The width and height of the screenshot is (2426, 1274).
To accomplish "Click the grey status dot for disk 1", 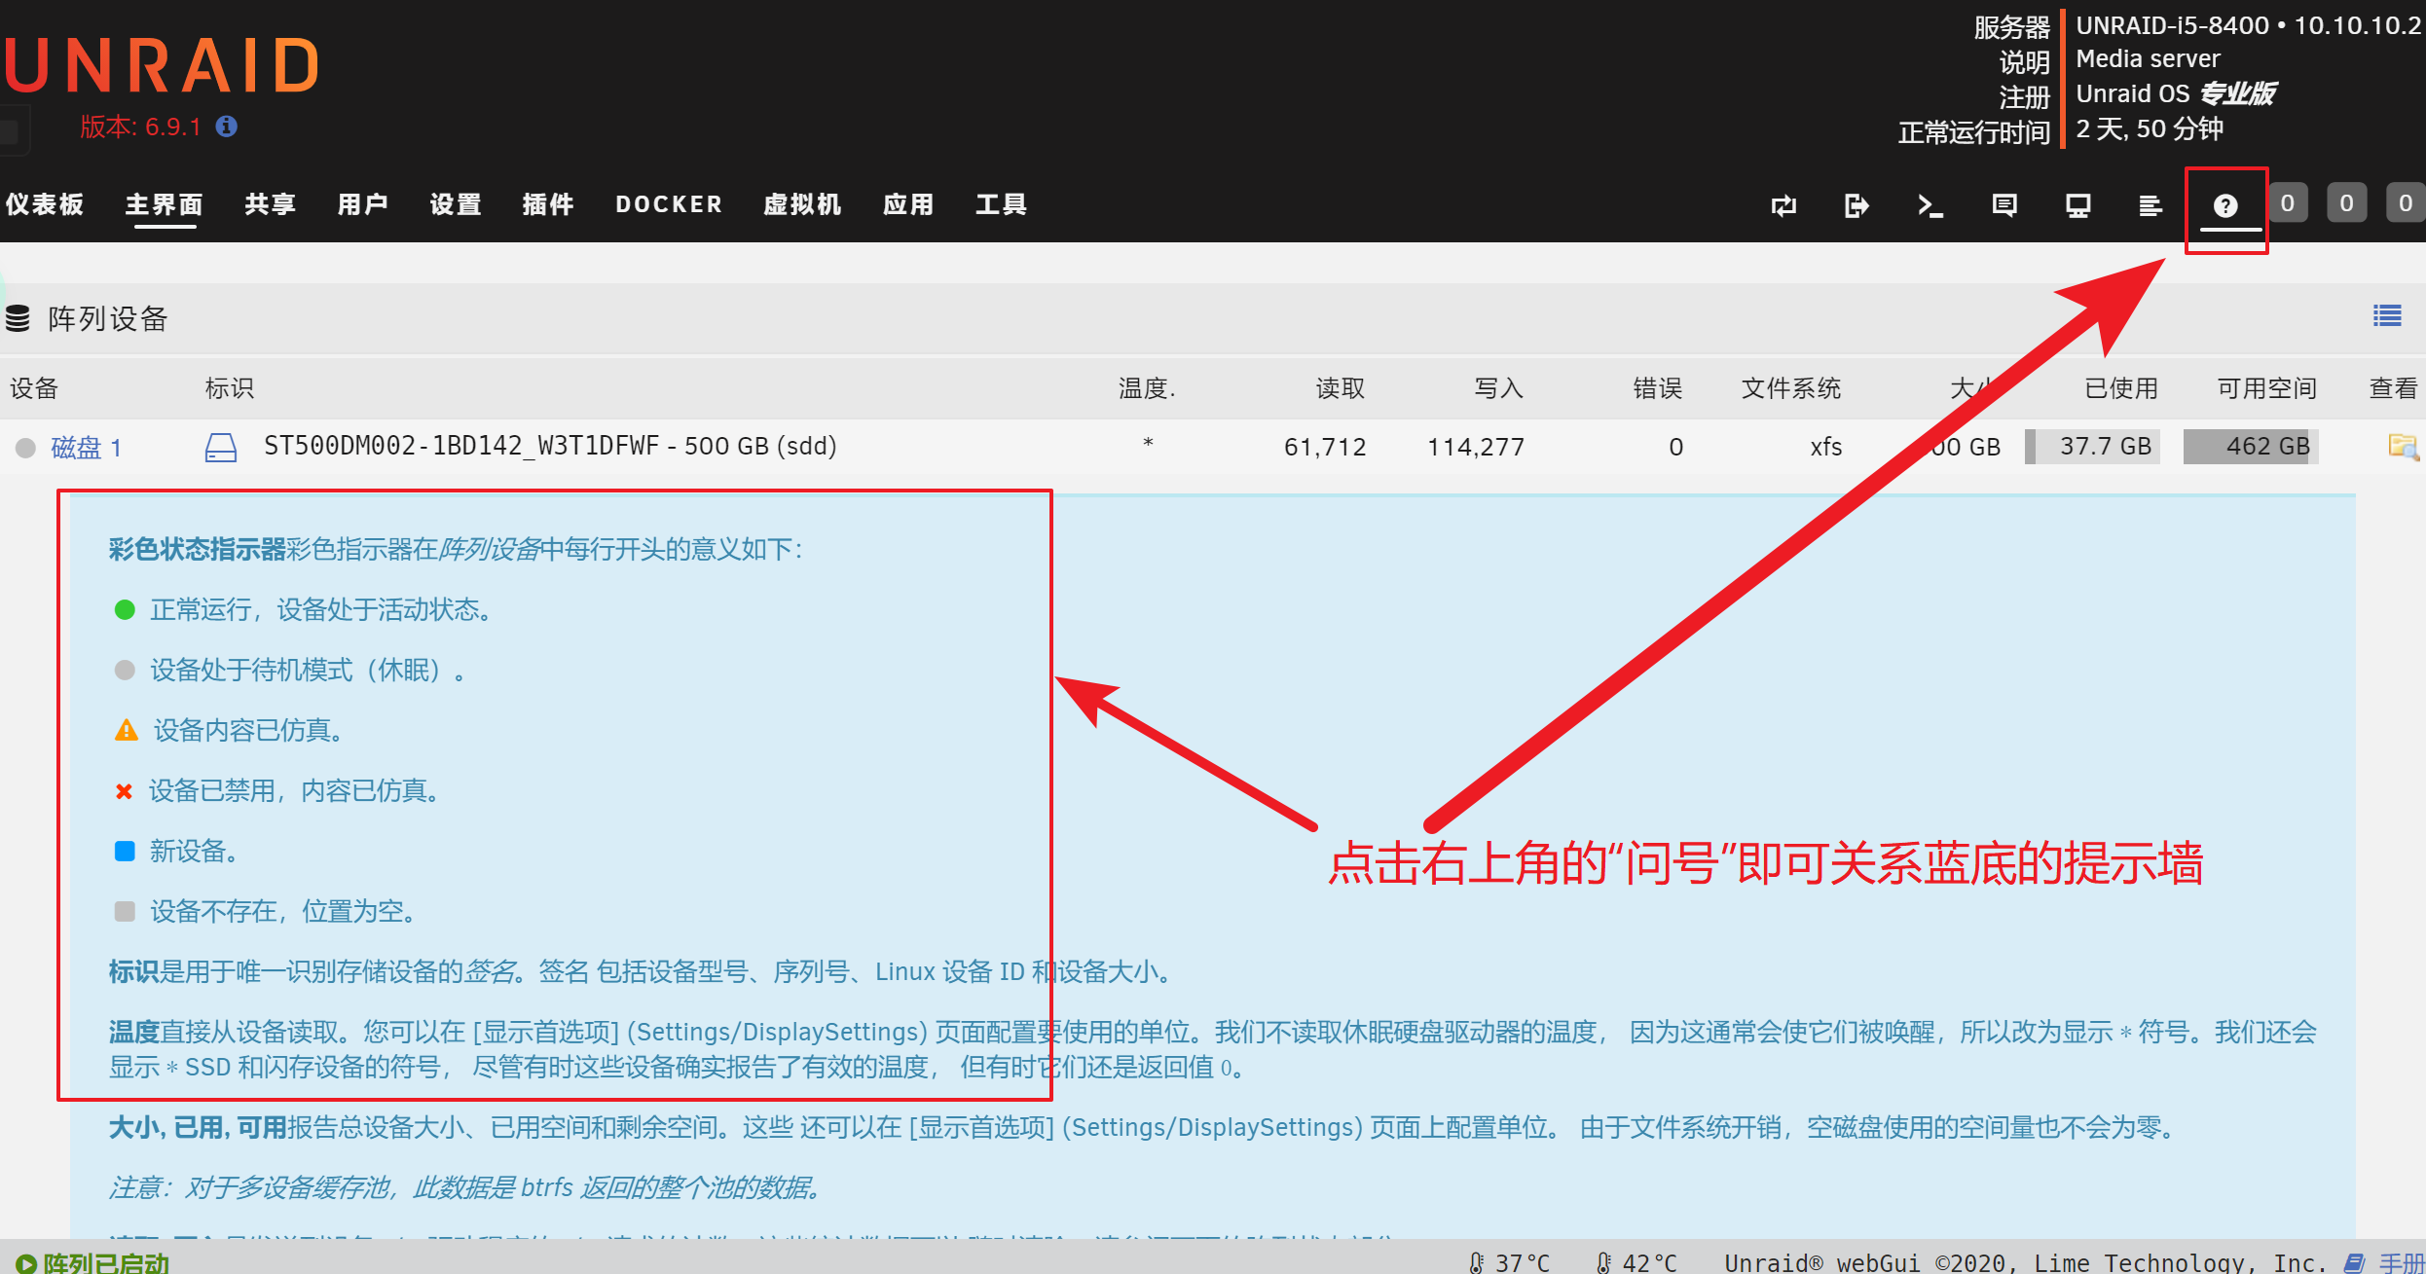I will [25, 448].
